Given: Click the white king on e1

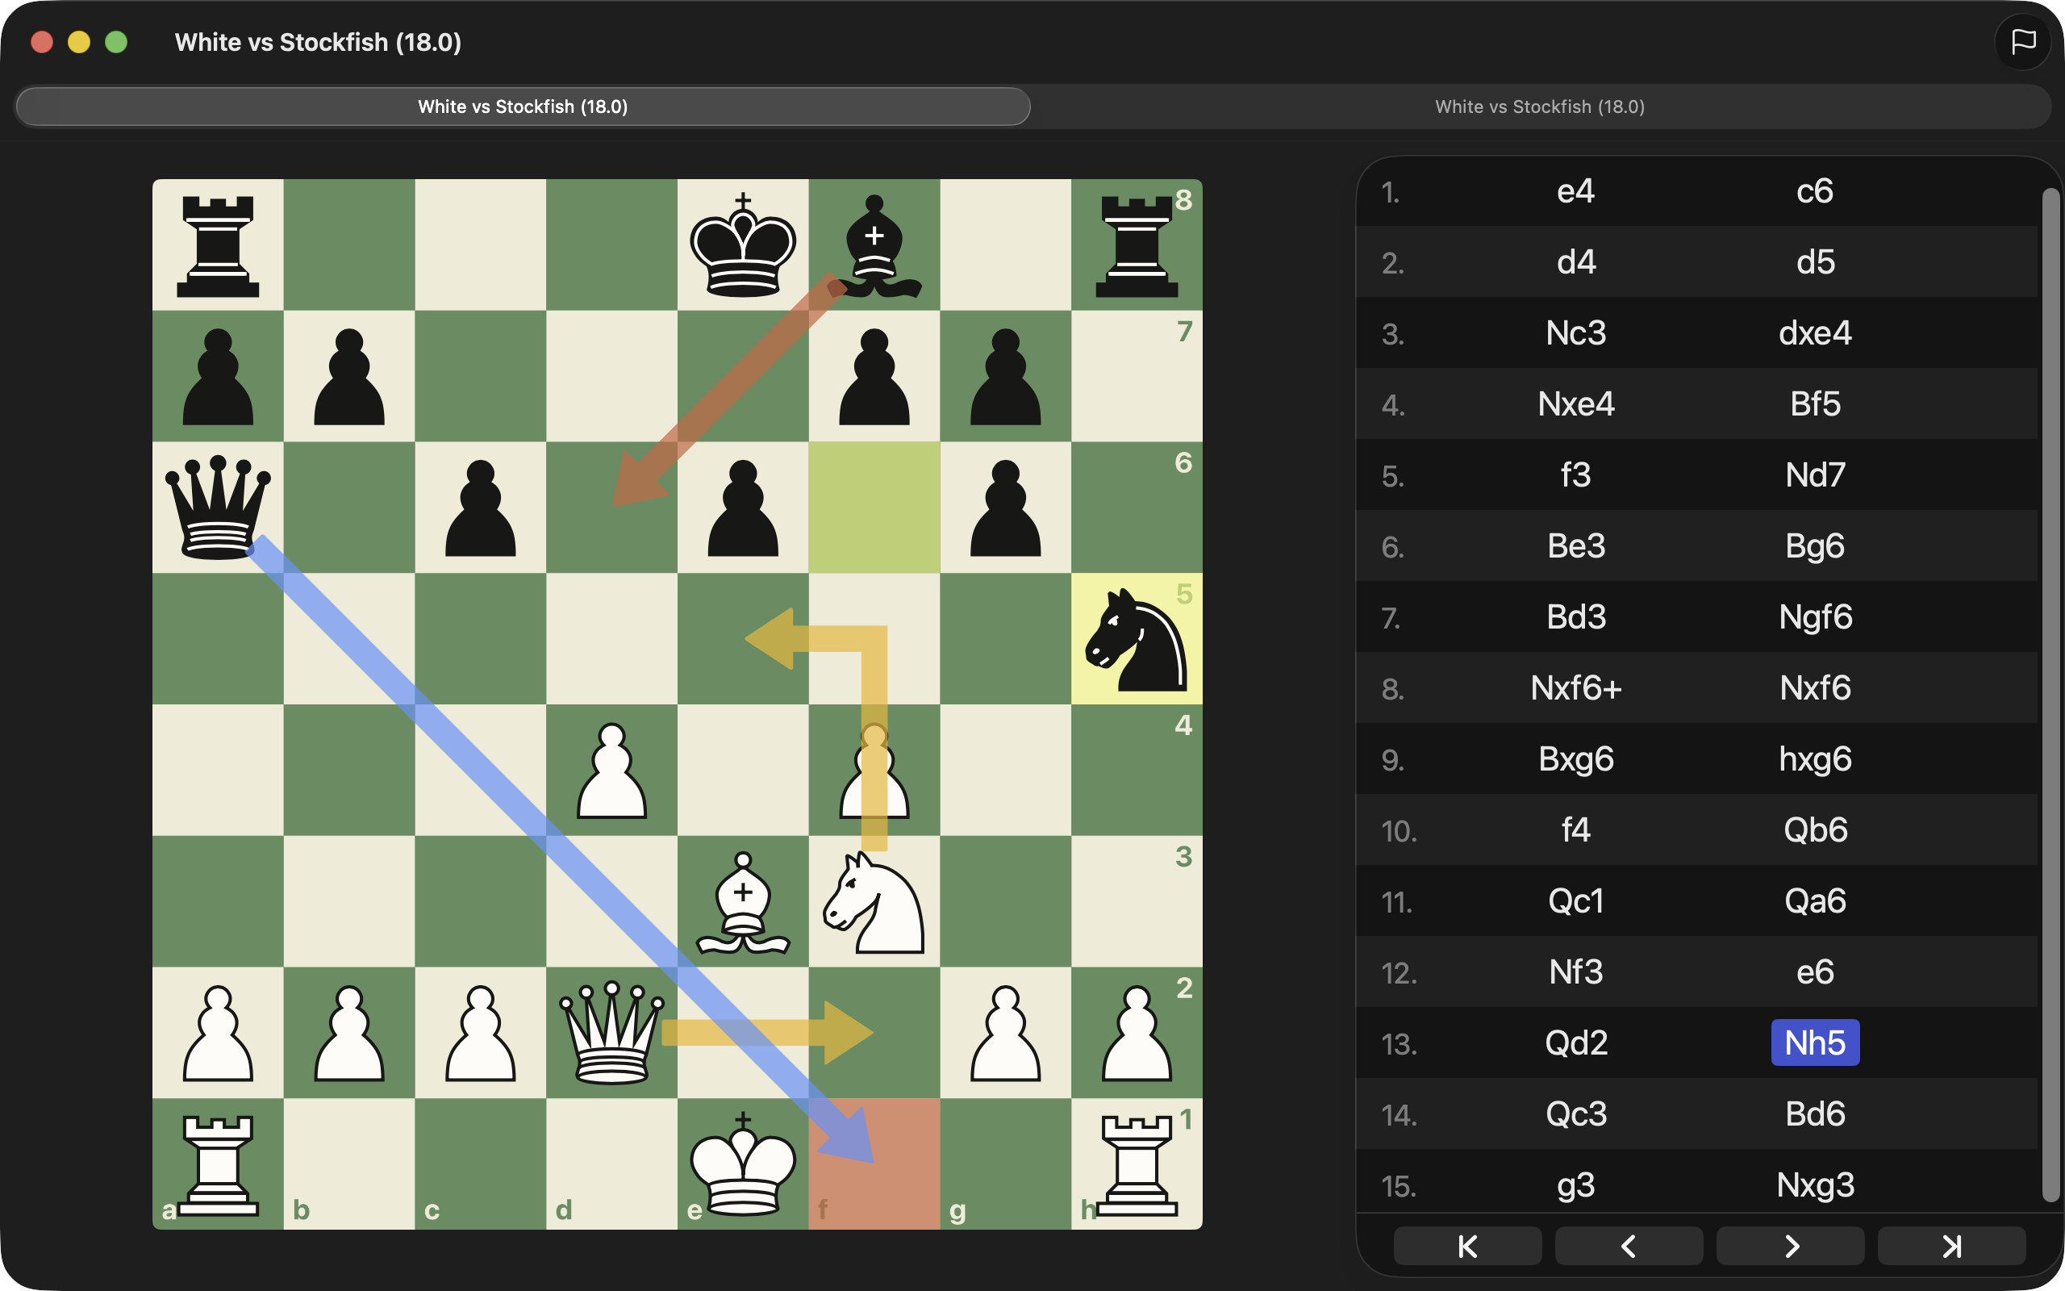Looking at the screenshot, I should 742,1164.
